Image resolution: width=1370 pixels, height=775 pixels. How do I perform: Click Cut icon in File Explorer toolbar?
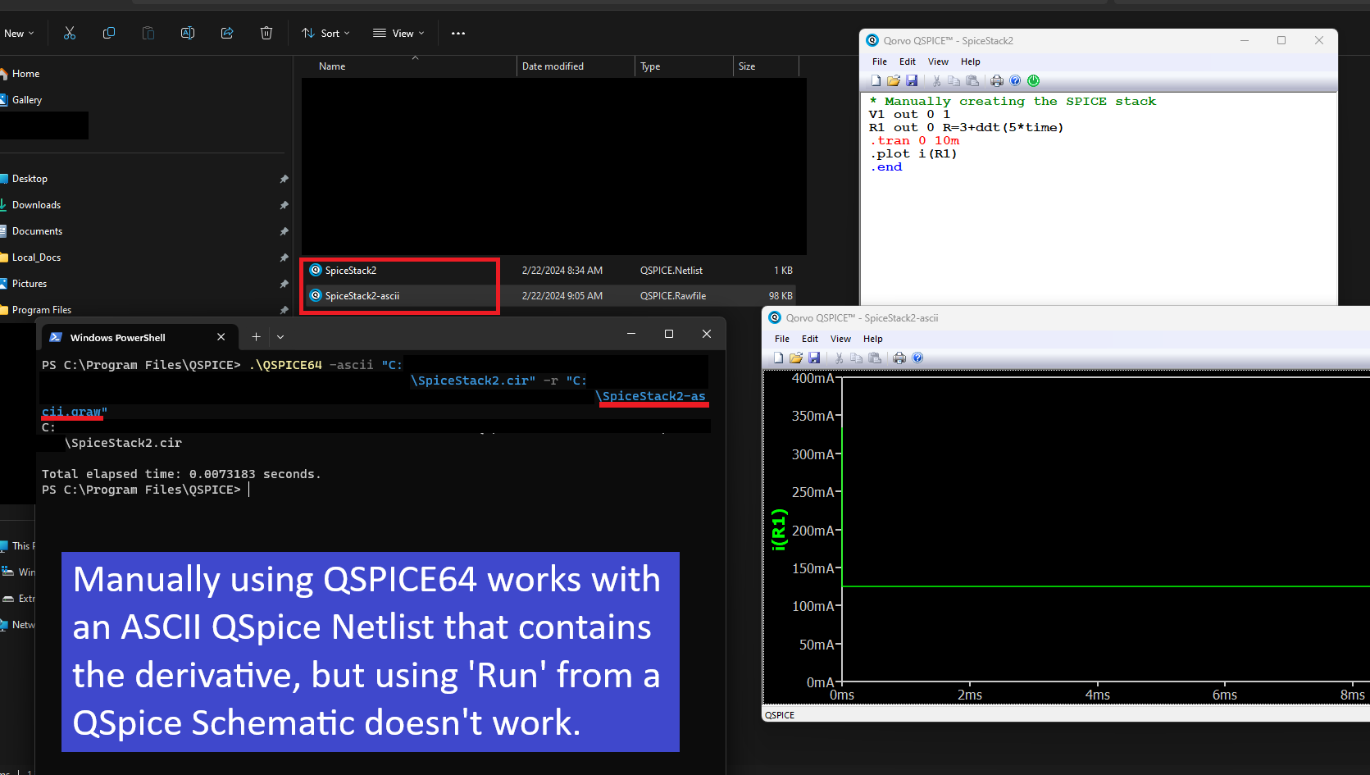tap(70, 33)
